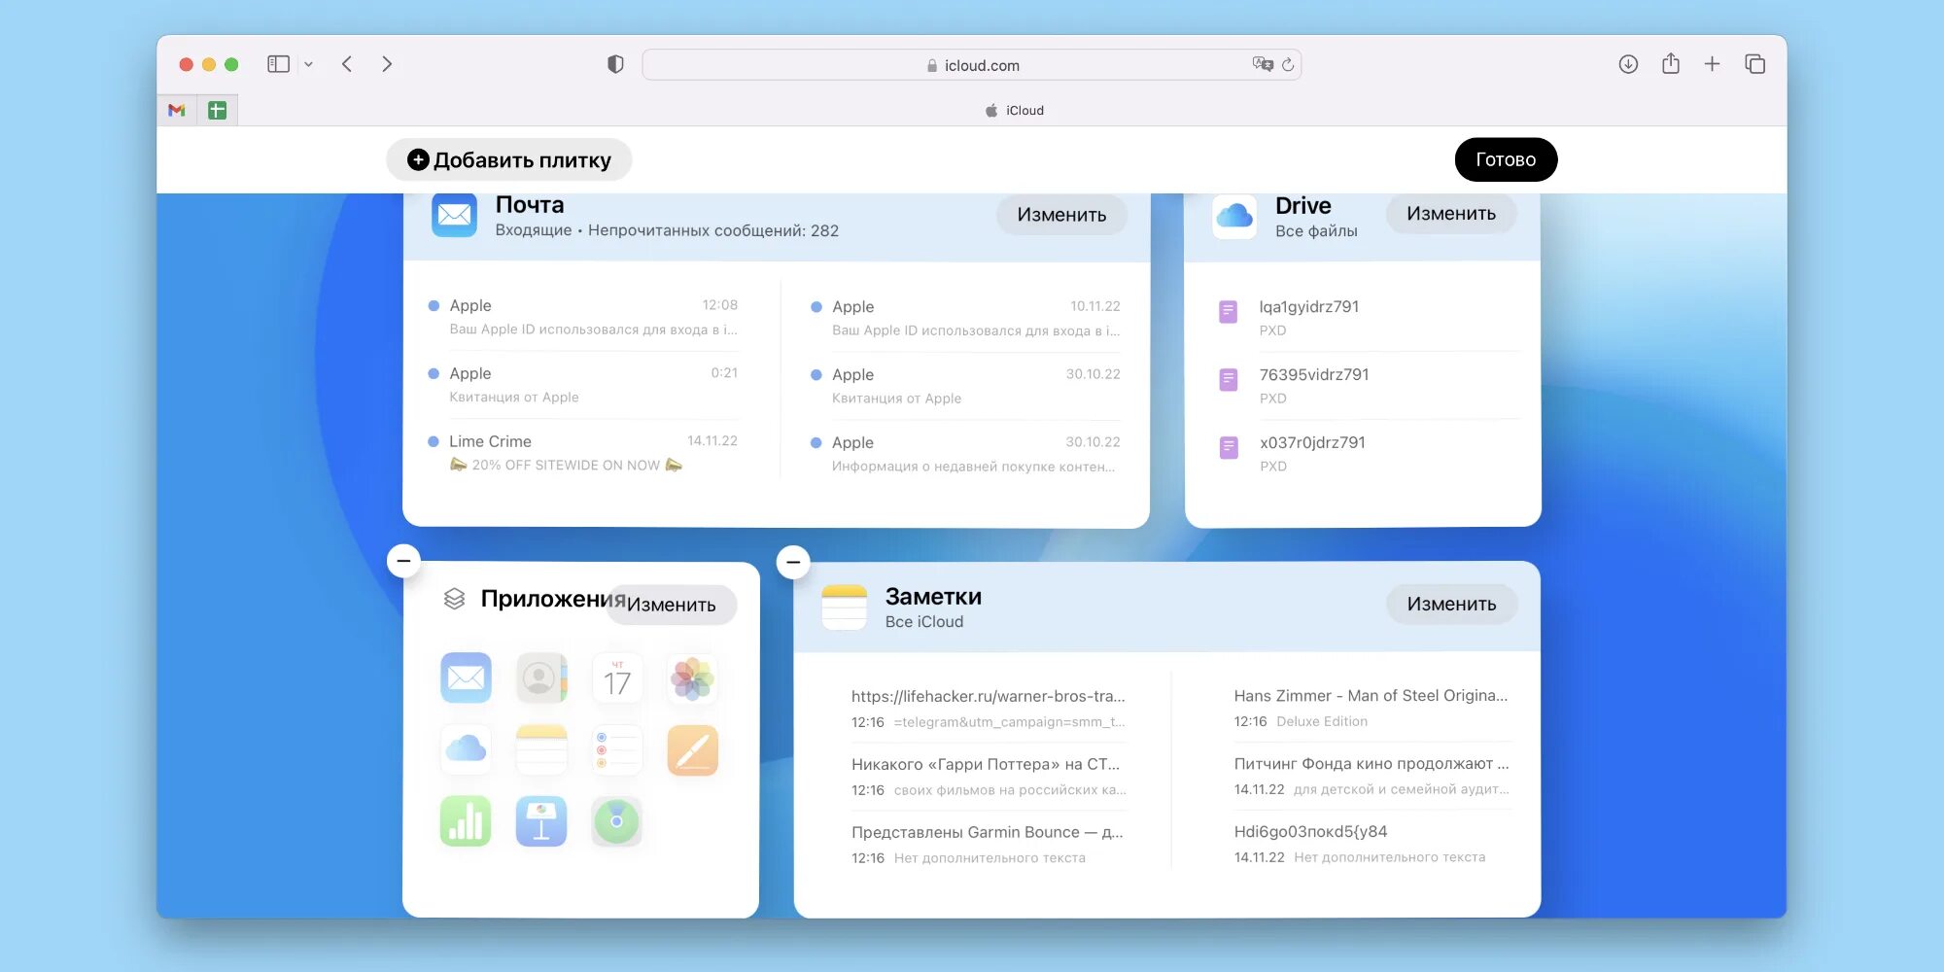
Task: Launch Reminders app from Приложения grid
Action: click(617, 749)
